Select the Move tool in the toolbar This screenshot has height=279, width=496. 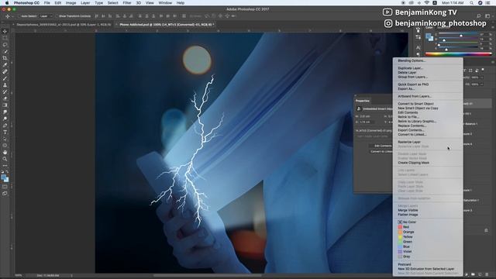(x=5, y=31)
